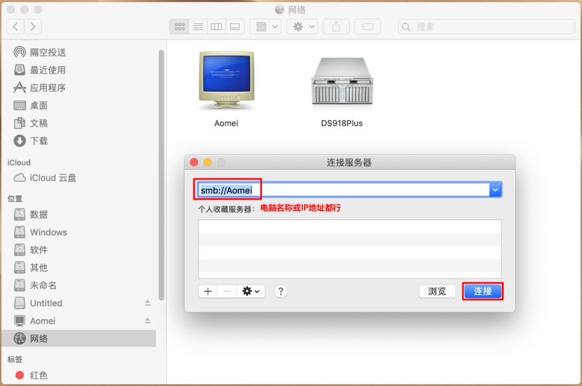
Task: Open help with the question mark button
Action: [281, 291]
